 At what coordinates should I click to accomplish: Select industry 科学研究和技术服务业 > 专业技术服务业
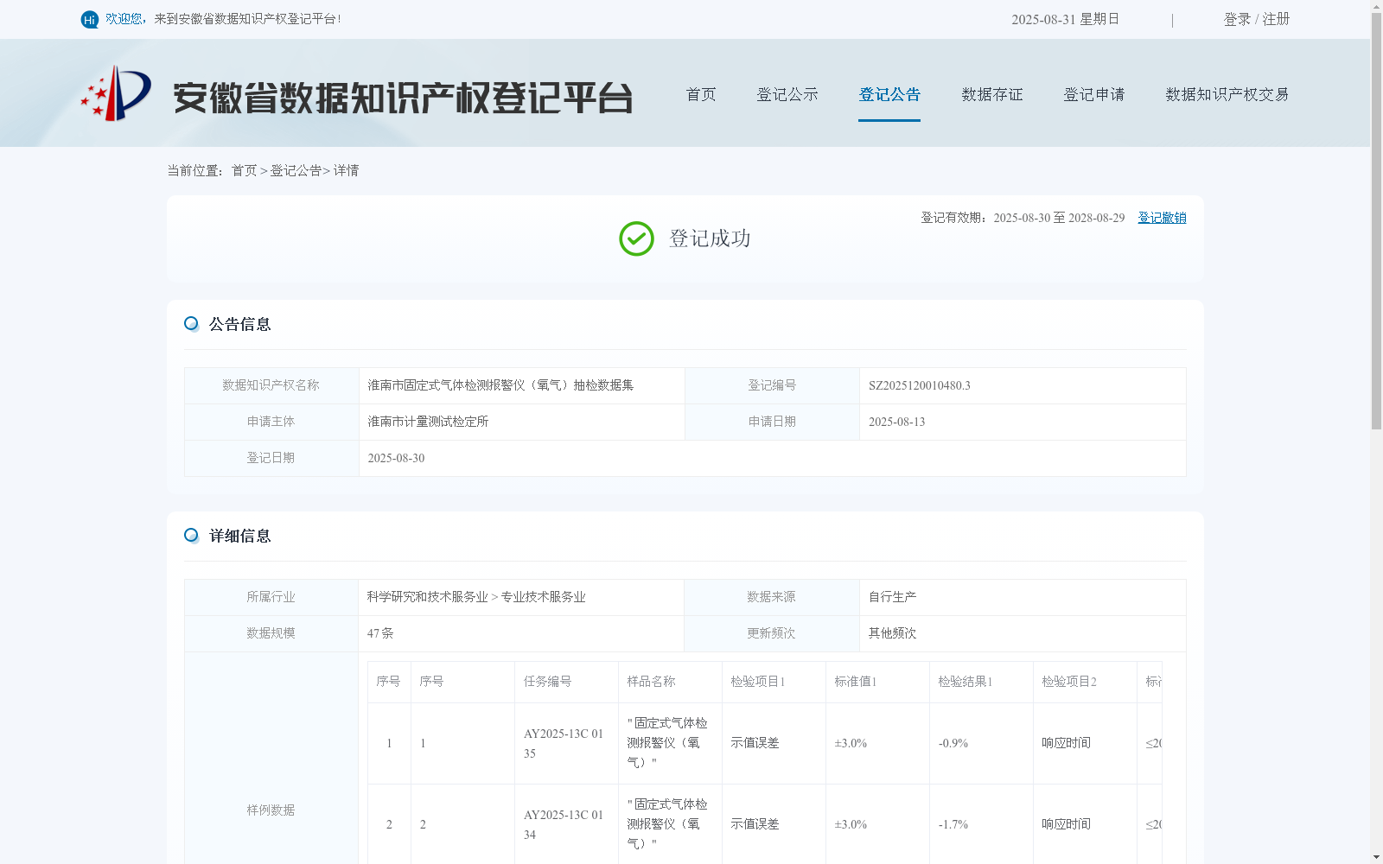pos(476,597)
